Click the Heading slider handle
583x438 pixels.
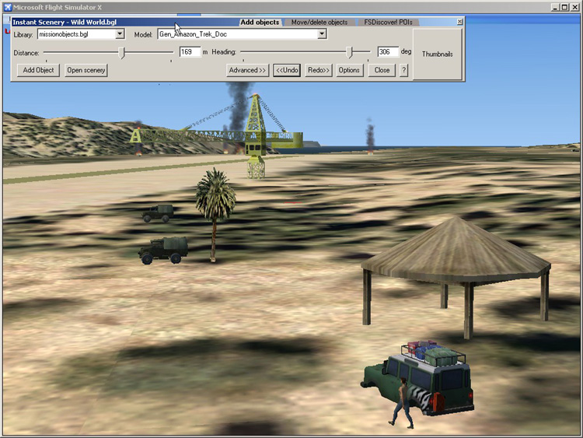click(349, 53)
